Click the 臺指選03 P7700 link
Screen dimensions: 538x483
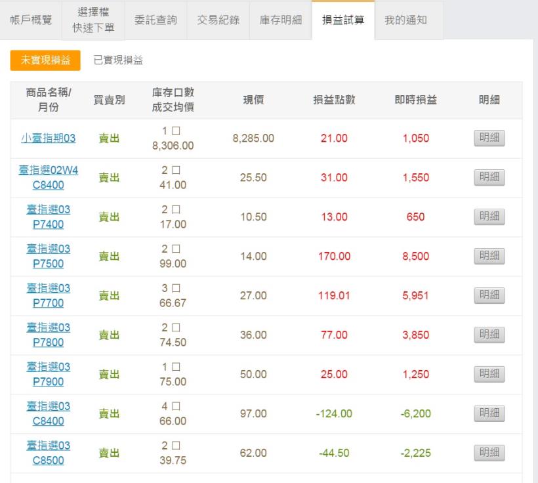[x=49, y=296]
